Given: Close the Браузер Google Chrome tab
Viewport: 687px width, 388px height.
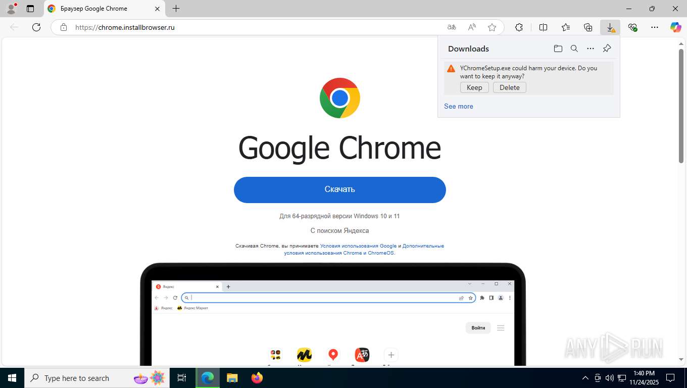Looking at the screenshot, I should (x=157, y=9).
